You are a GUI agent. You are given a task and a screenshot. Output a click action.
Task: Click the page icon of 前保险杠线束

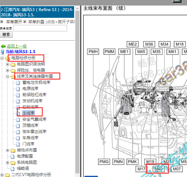click(18, 95)
